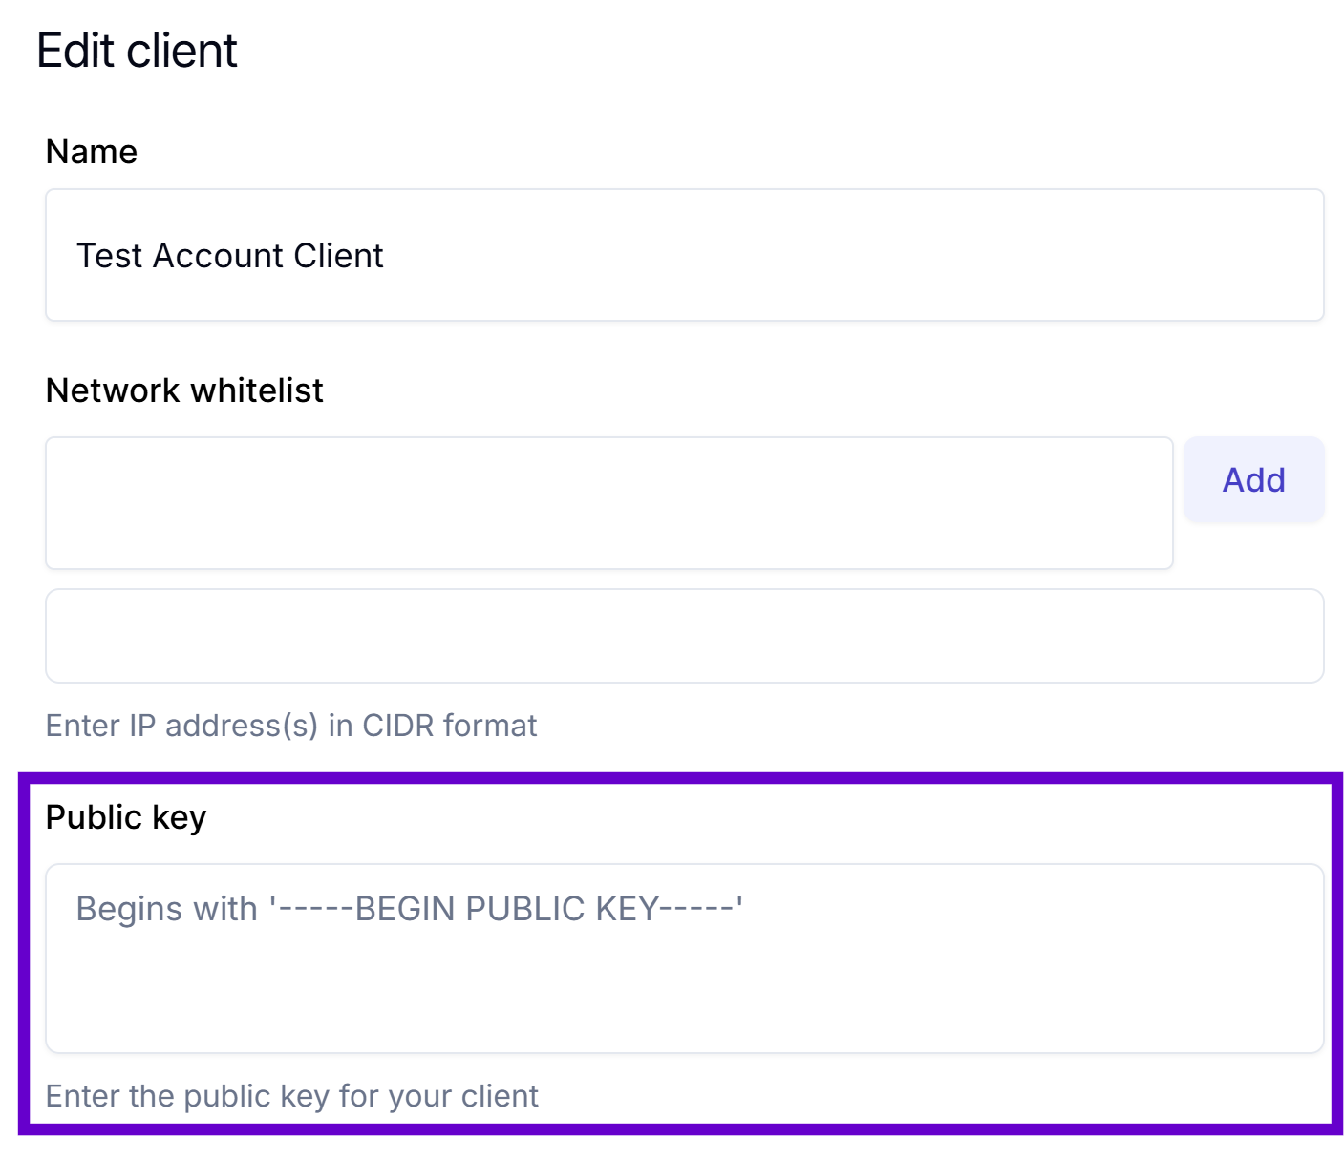
Task: Click the word "Test" in the Name field
Action: tap(109, 256)
